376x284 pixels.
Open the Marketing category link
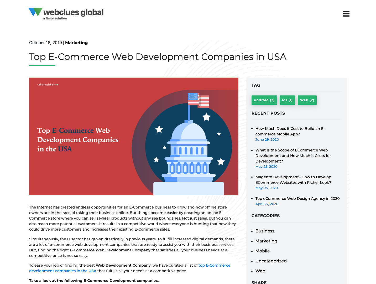(266, 241)
